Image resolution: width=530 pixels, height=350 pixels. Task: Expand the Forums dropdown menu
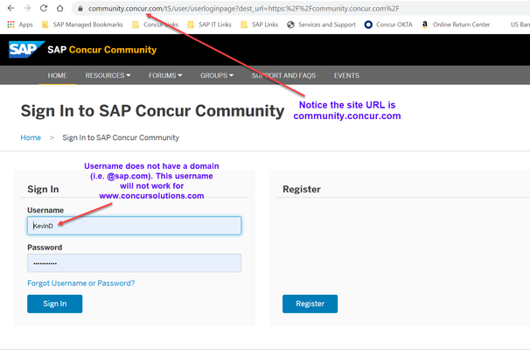pos(165,76)
